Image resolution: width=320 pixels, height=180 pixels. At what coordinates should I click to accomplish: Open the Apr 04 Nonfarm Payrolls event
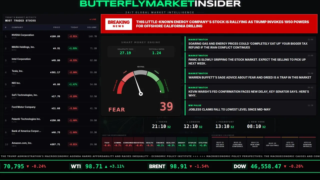click(307, 144)
